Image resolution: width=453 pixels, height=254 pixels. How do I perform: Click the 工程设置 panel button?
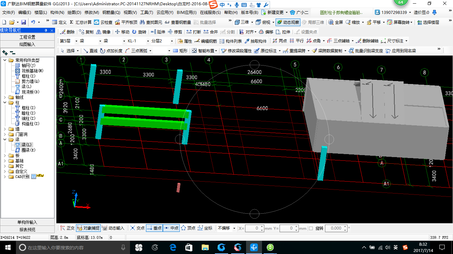click(28, 37)
